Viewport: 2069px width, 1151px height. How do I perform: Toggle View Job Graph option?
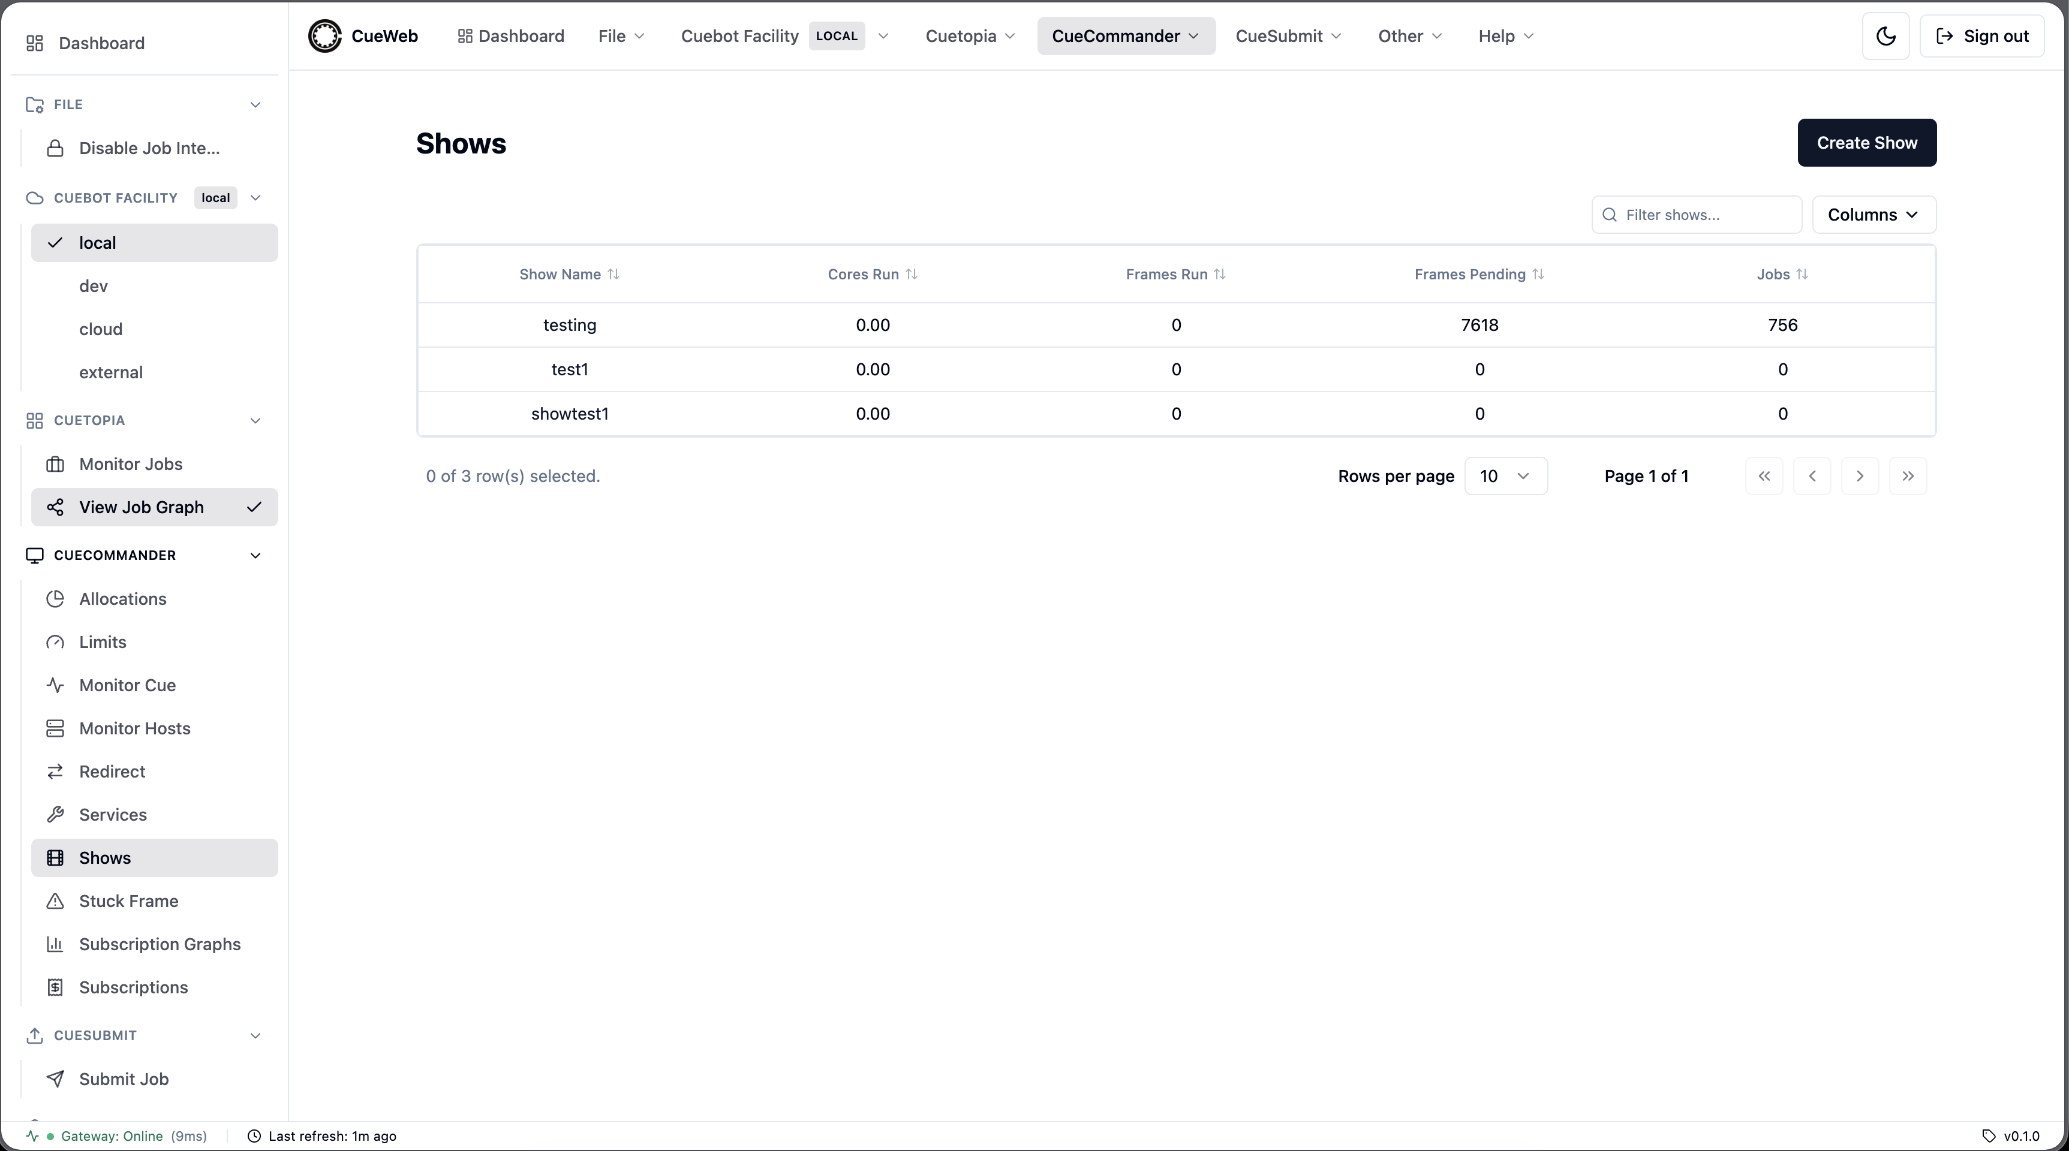pyautogui.click(x=154, y=507)
